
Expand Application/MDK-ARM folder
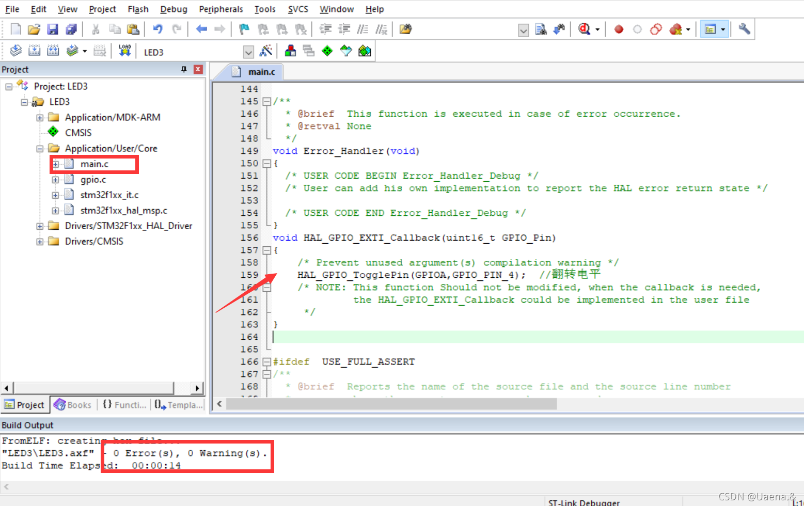click(x=40, y=118)
